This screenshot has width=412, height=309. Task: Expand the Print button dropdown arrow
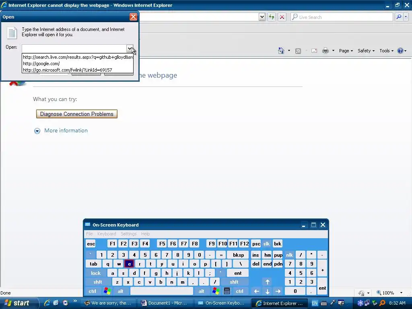point(333,50)
